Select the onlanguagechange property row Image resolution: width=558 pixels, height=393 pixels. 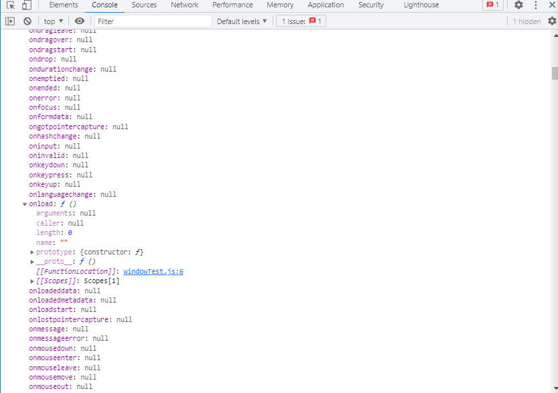pyautogui.click(x=72, y=195)
